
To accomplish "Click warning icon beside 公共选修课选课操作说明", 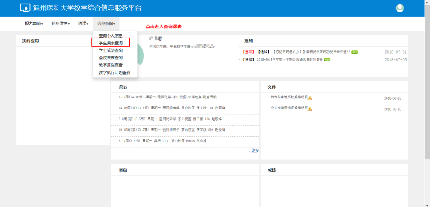I will (x=310, y=109).
